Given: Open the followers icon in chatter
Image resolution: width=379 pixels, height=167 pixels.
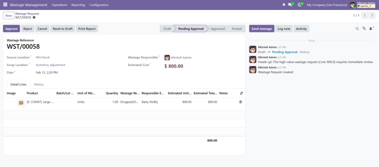Looking at the screenshot, I should [371, 28].
